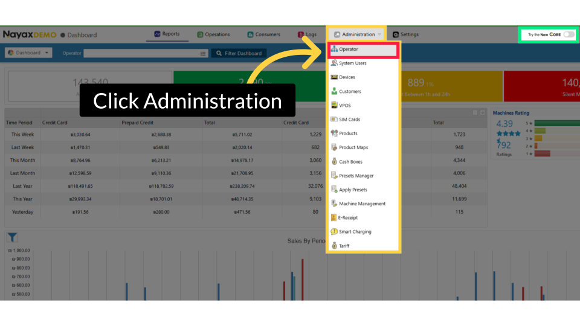This screenshot has height=326, width=580.
Task: Toggle the Try the New Core switch
Action: [x=568, y=34]
